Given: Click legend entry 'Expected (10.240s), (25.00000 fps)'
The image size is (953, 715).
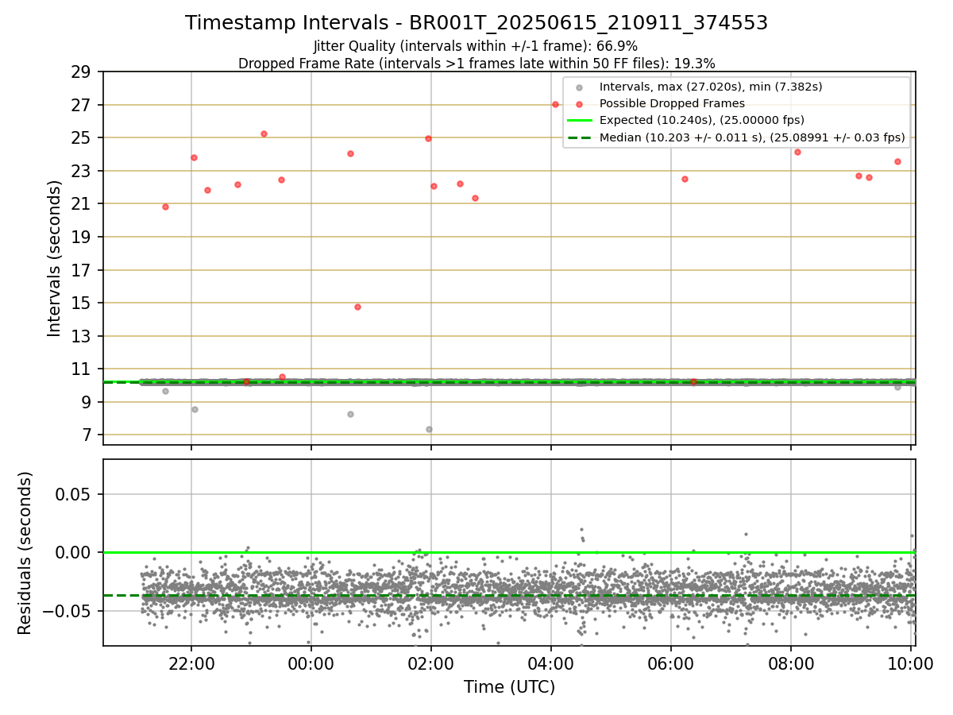Looking at the screenshot, I should (702, 120).
